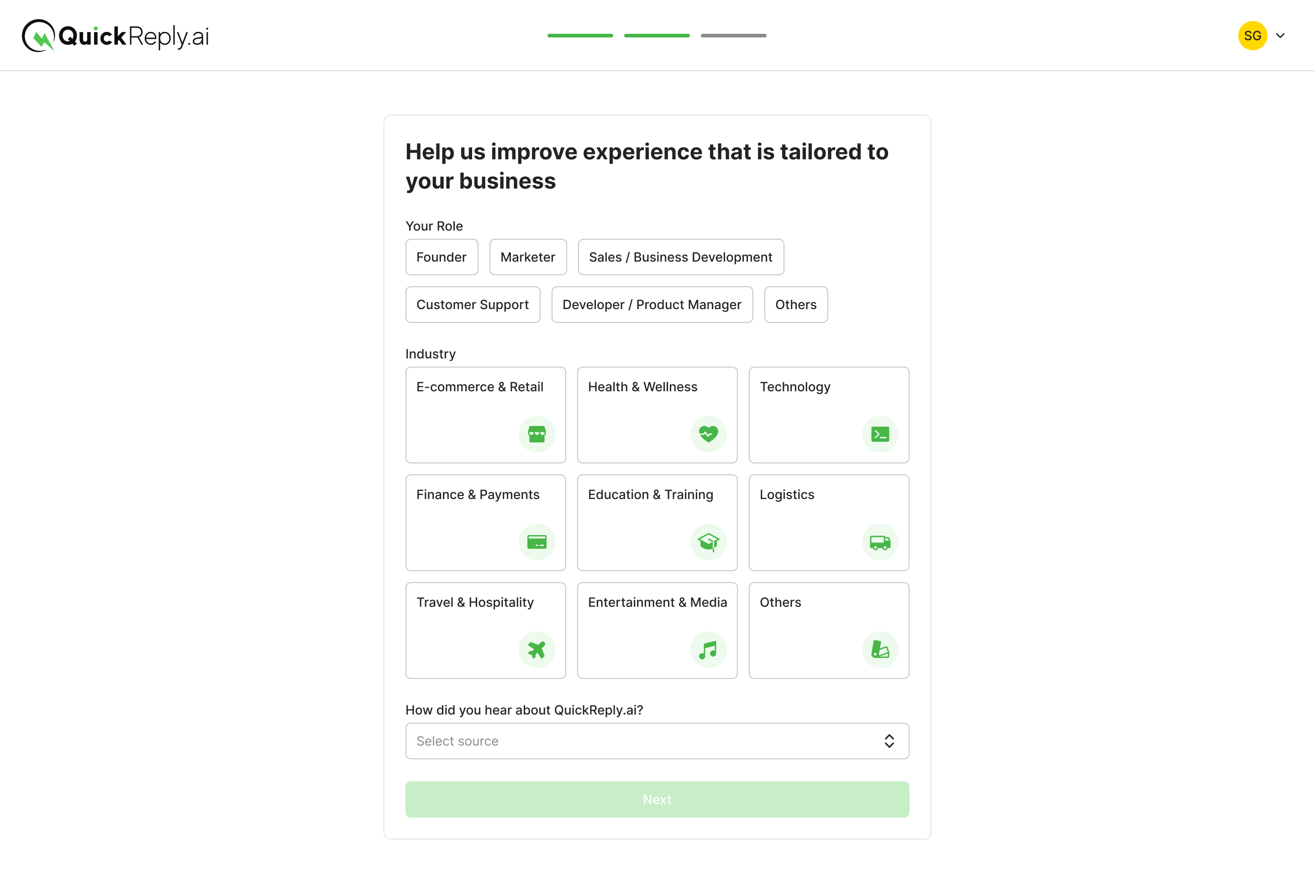This screenshot has width=1315, height=883.
Task: Select the Founder role option
Action: click(x=442, y=257)
